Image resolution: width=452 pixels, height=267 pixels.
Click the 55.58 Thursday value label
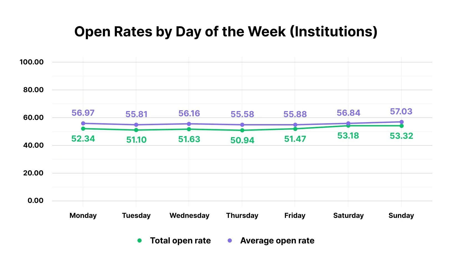click(x=242, y=114)
